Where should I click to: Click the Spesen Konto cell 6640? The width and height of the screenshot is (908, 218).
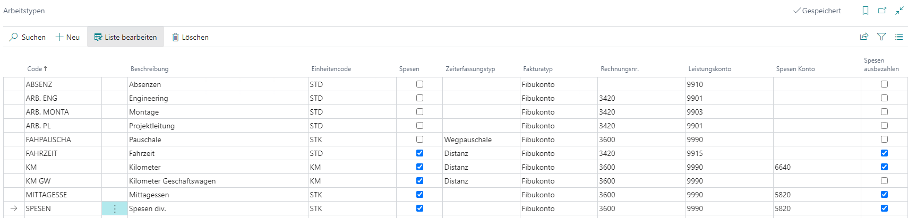[x=817, y=167]
